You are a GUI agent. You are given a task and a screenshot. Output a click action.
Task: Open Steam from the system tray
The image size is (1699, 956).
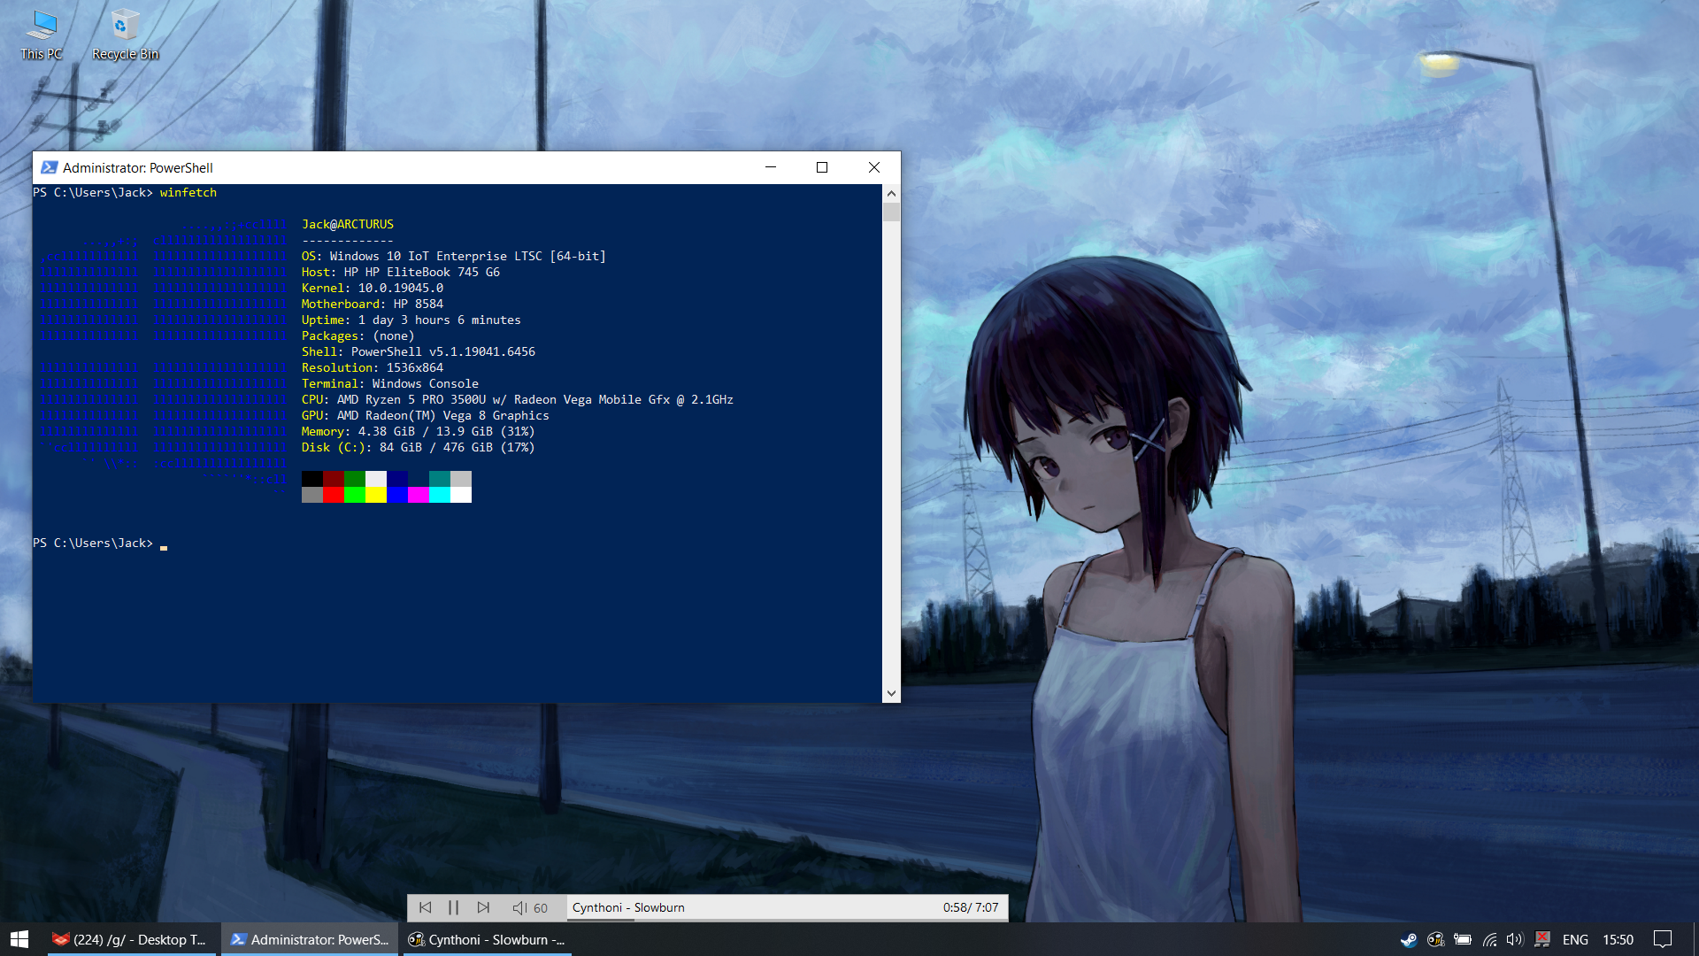click(1409, 940)
